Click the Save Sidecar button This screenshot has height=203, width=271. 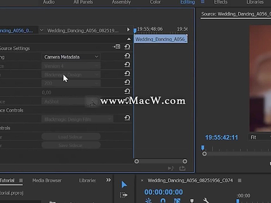tap(71, 145)
